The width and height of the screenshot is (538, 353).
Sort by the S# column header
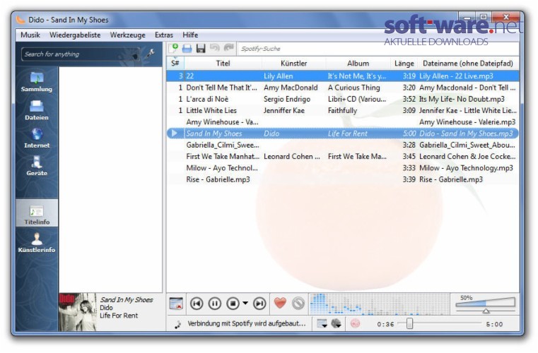click(x=175, y=63)
